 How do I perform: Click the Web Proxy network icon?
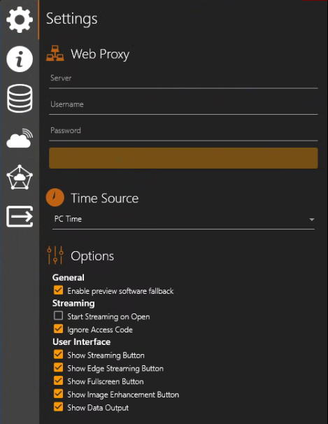tap(55, 53)
